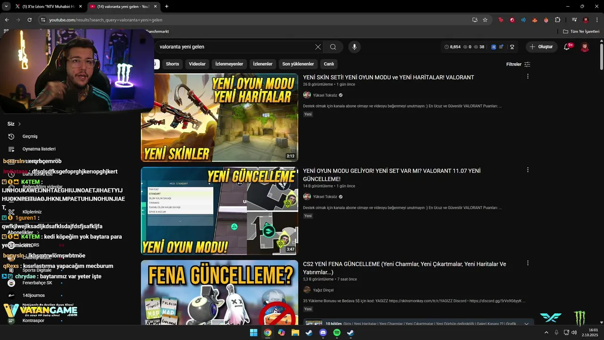Open a new Chrome tab
604x340 pixels.
[x=167, y=7]
